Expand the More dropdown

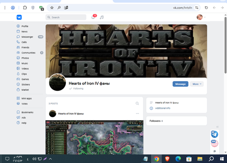[x=197, y=84]
